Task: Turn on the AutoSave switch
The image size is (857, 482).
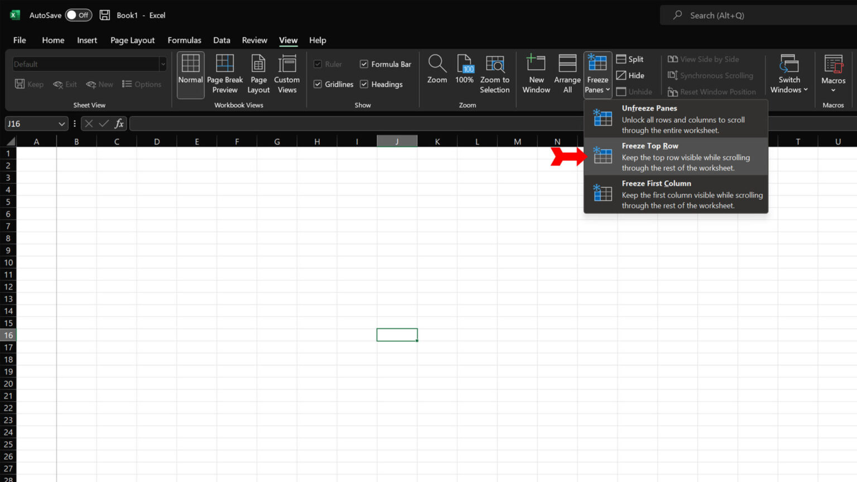Action: click(77, 15)
